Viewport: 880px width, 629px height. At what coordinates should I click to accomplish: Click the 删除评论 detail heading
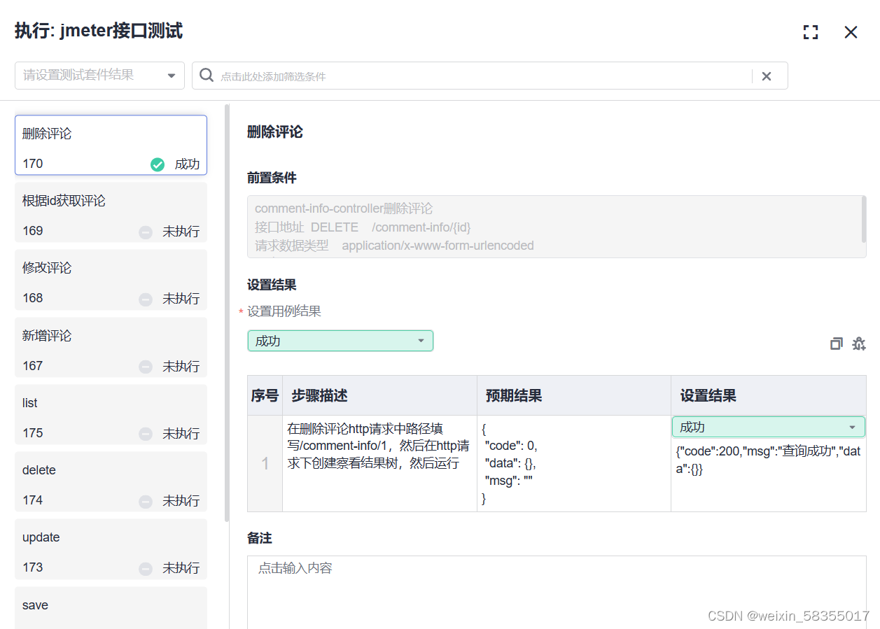[275, 132]
